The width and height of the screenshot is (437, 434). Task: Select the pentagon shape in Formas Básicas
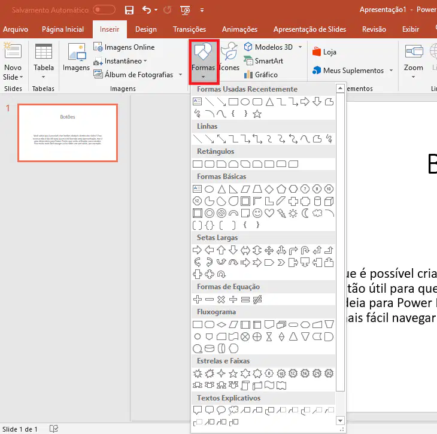(x=281, y=189)
